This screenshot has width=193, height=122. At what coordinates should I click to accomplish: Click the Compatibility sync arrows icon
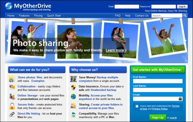point(73,115)
